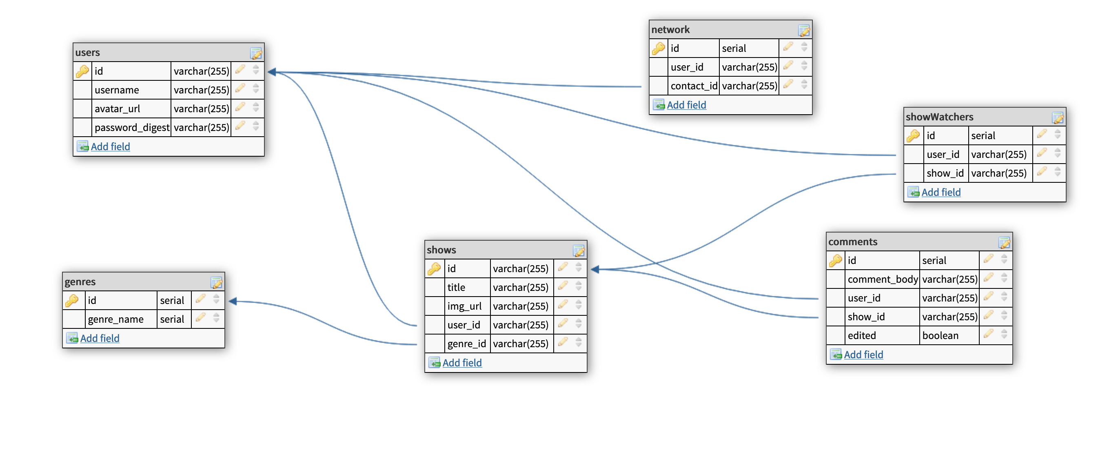
Task: Click edit table icon on comments header
Action: (x=1004, y=243)
